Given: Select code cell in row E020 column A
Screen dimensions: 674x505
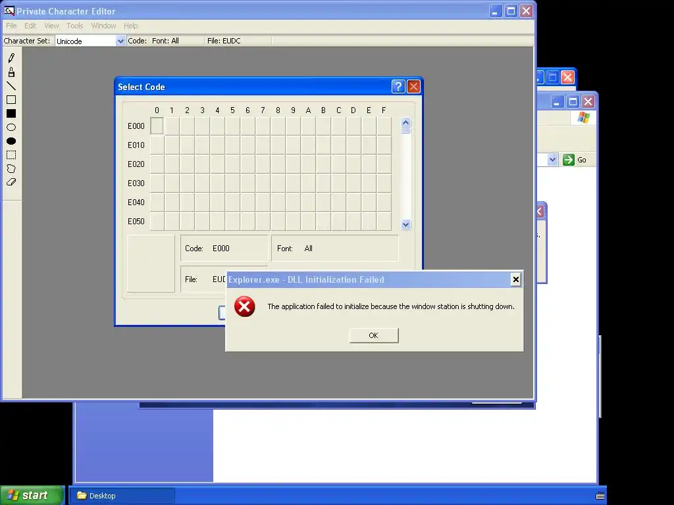Looking at the screenshot, I should [x=308, y=164].
